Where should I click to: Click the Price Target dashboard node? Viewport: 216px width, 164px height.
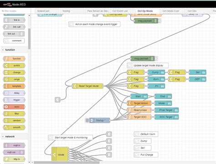(x=166, y=110)
